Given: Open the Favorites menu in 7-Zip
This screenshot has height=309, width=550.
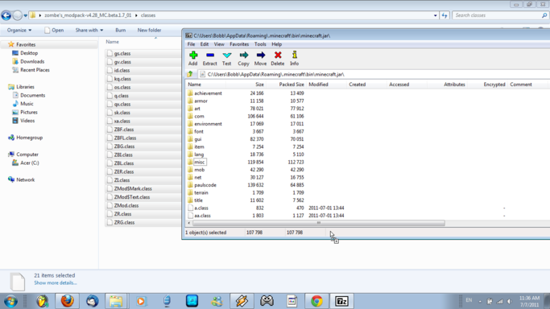Looking at the screenshot, I should 239,44.
